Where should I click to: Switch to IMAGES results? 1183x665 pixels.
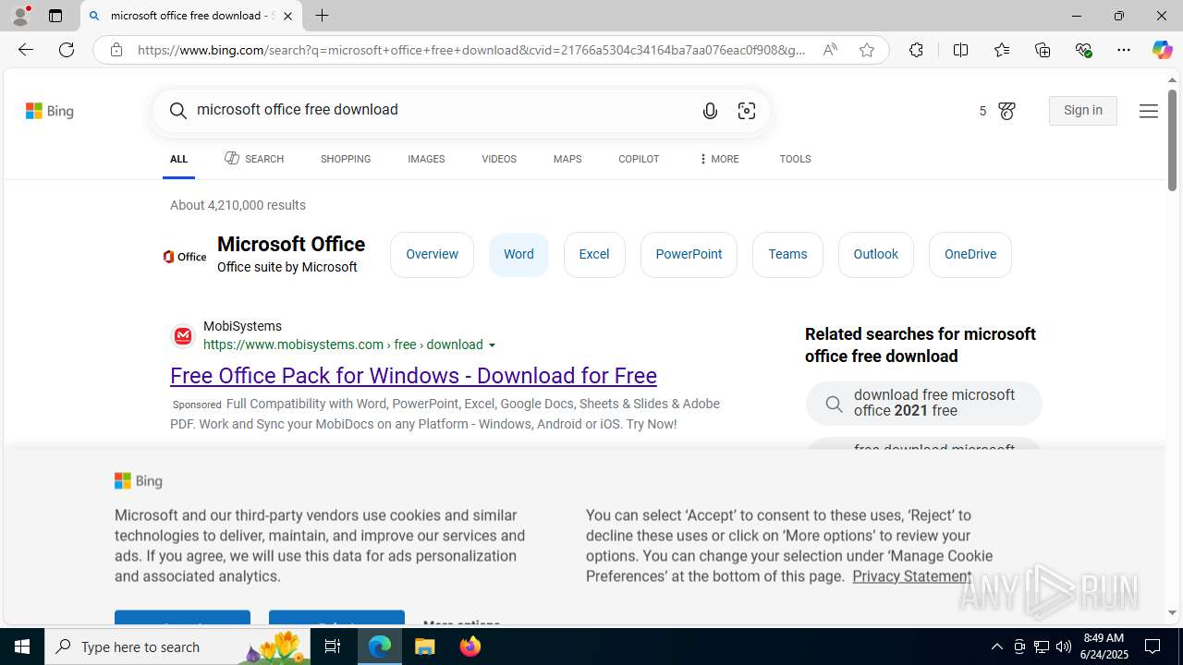tap(426, 159)
